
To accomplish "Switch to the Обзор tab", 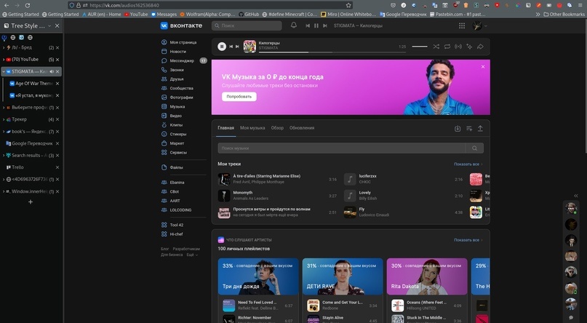I will [x=277, y=128].
